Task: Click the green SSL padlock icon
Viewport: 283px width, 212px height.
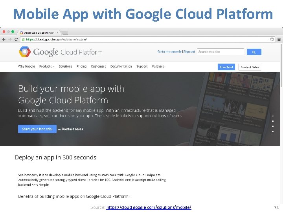Action: point(23,39)
